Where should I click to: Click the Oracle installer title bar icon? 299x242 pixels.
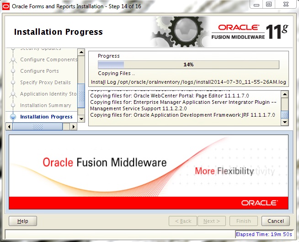[6, 6]
